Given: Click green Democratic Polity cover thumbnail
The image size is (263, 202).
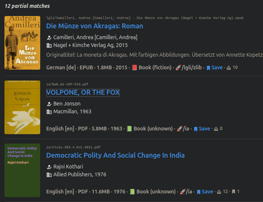Looking at the screenshot, I should [x=22, y=170].
